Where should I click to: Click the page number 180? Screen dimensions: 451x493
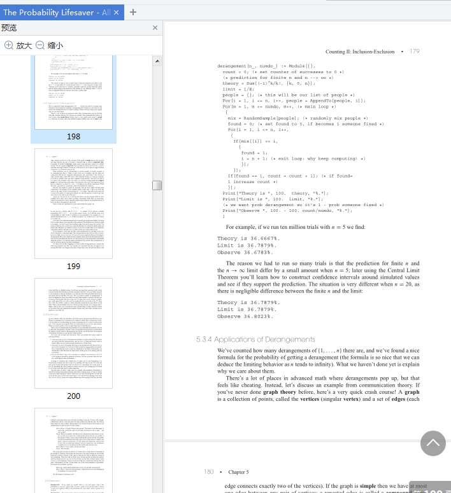(x=208, y=471)
